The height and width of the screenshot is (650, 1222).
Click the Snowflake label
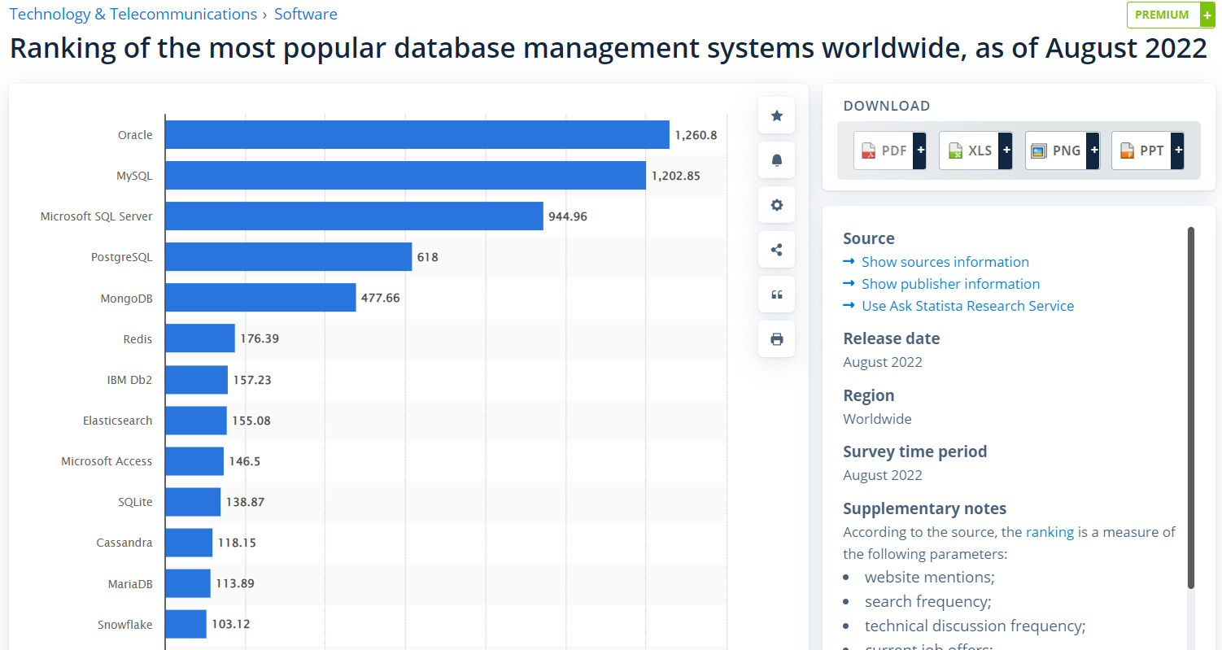click(x=125, y=625)
